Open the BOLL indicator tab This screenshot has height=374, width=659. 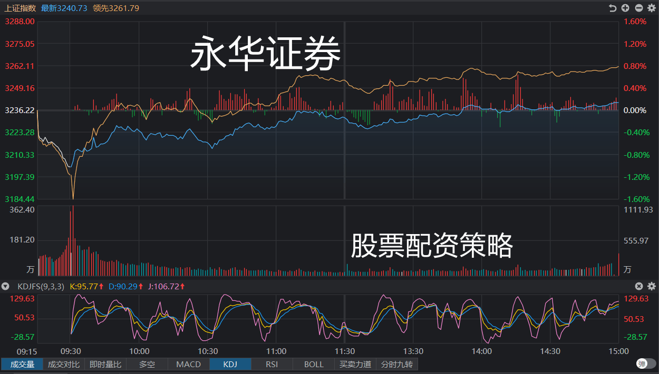pyautogui.click(x=314, y=364)
